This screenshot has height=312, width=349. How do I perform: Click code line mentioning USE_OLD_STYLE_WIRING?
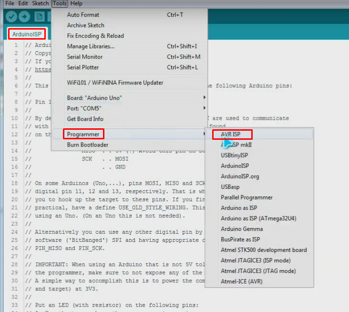pos(115,208)
